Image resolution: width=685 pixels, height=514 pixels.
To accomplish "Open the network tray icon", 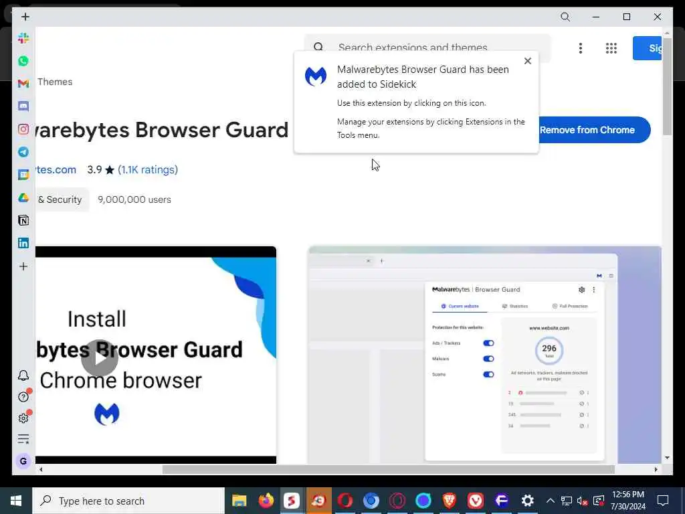I will [x=566, y=501].
